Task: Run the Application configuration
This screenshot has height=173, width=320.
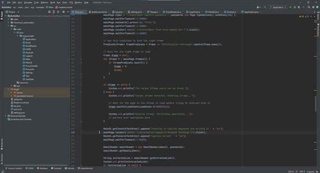Action: 290,8
